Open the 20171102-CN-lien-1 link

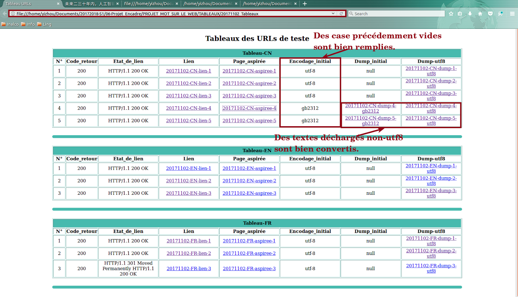188,71
